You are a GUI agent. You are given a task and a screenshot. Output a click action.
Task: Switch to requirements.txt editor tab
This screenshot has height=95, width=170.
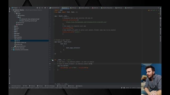tap(55, 8)
